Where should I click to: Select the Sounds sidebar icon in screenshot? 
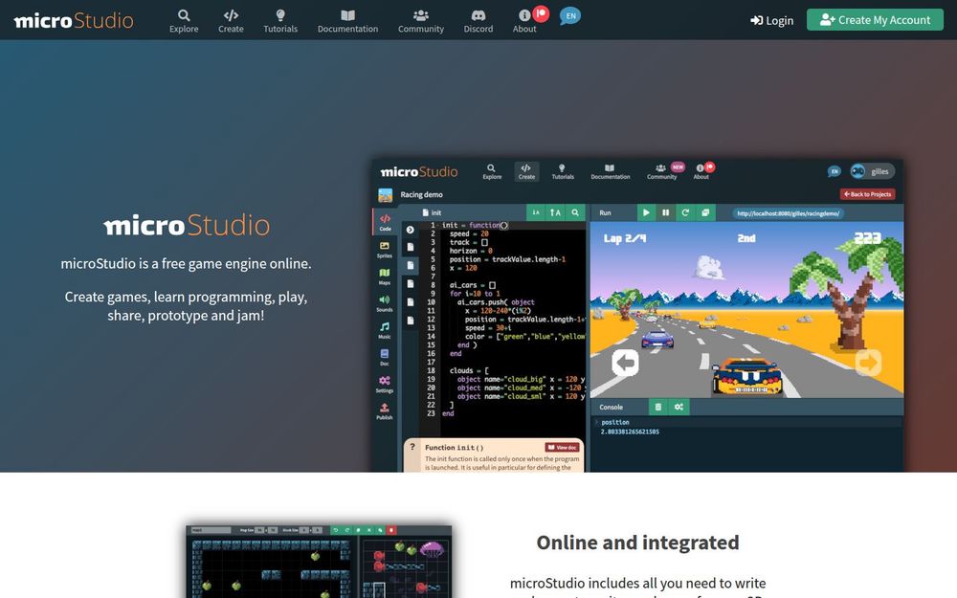[385, 303]
